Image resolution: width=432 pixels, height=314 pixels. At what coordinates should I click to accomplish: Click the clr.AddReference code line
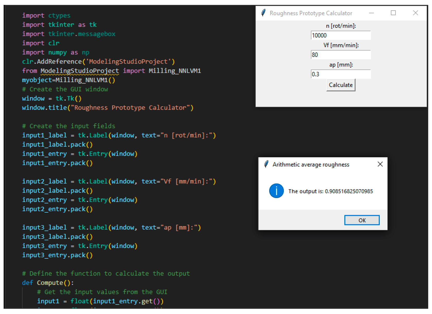(x=98, y=62)
